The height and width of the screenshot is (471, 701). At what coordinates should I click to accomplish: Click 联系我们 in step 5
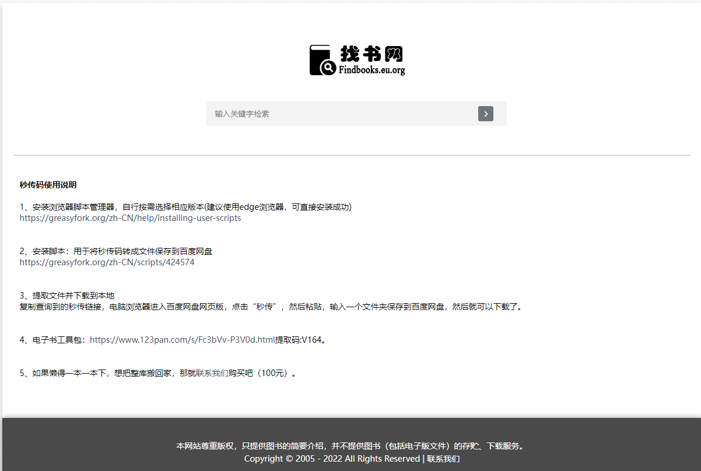pyautogui.click(x=212, y=374)
